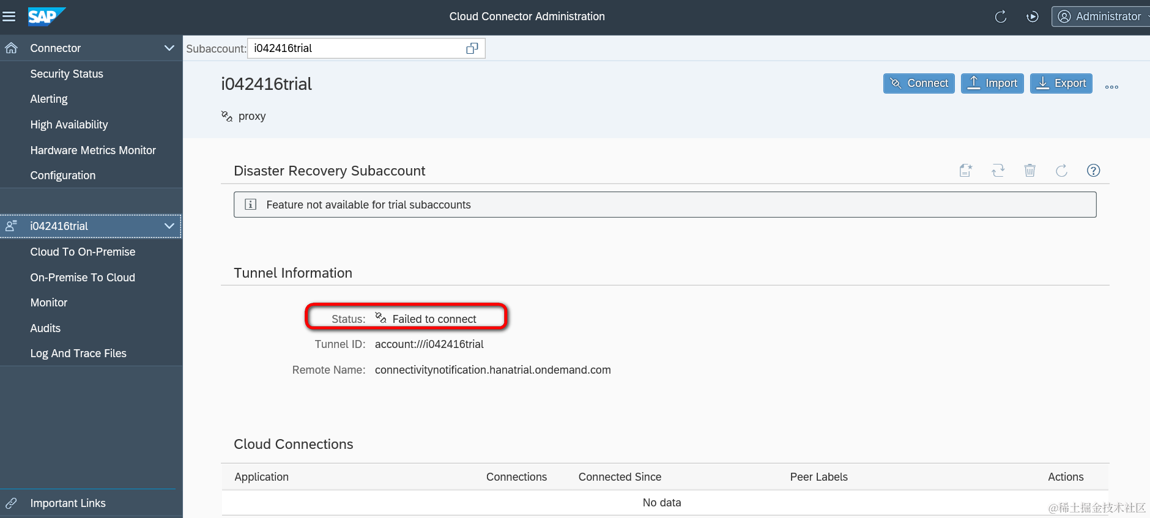The image size is (1150, 518).
Task: Open the more actions overflow menu
Action: (x=1111, y=87)
